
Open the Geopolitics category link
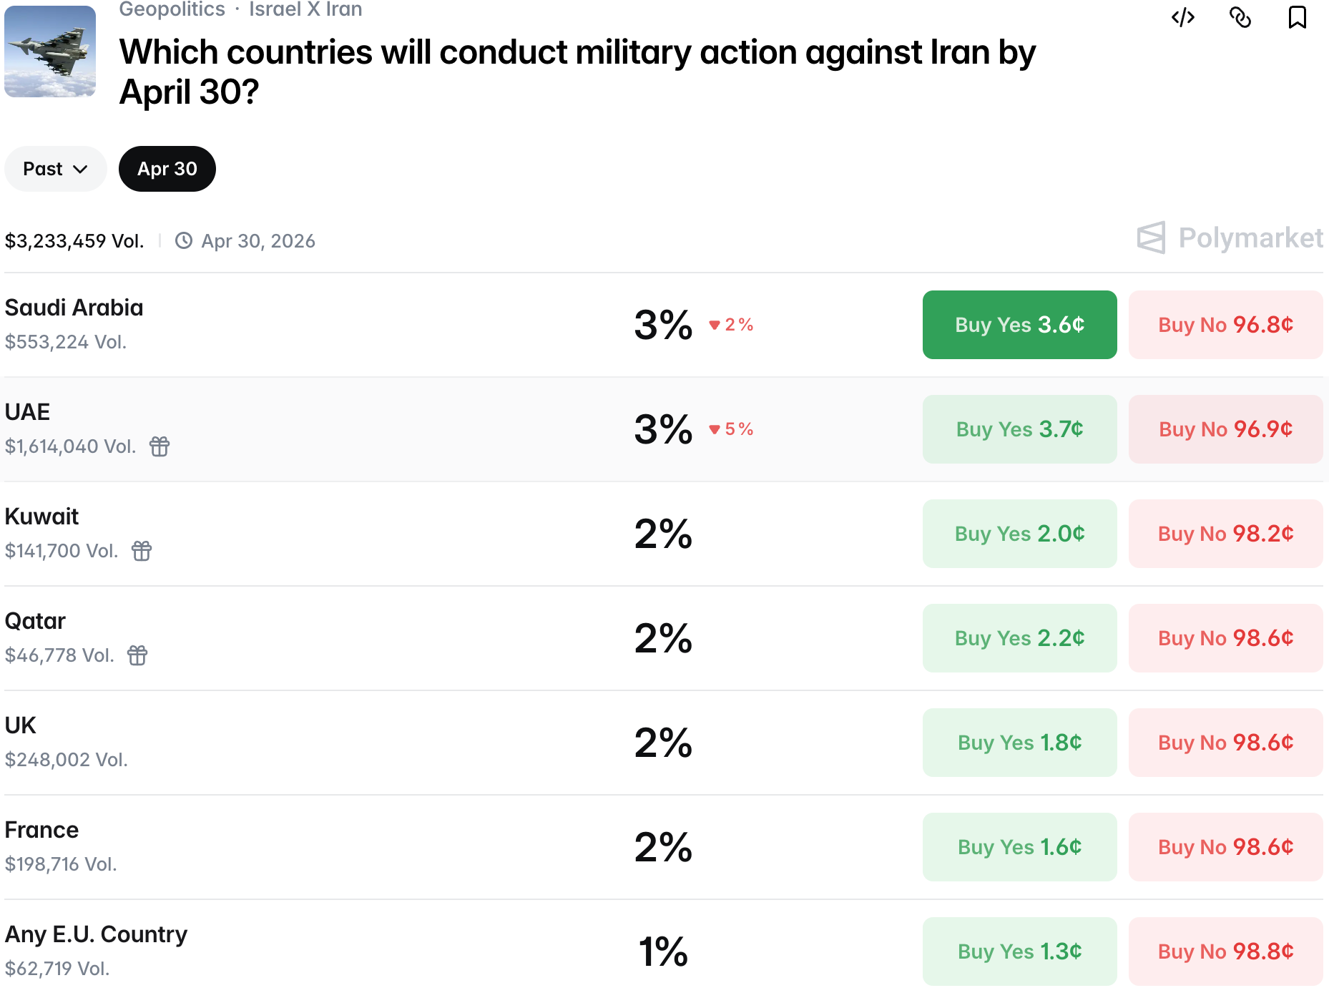(x=172, y=9)
